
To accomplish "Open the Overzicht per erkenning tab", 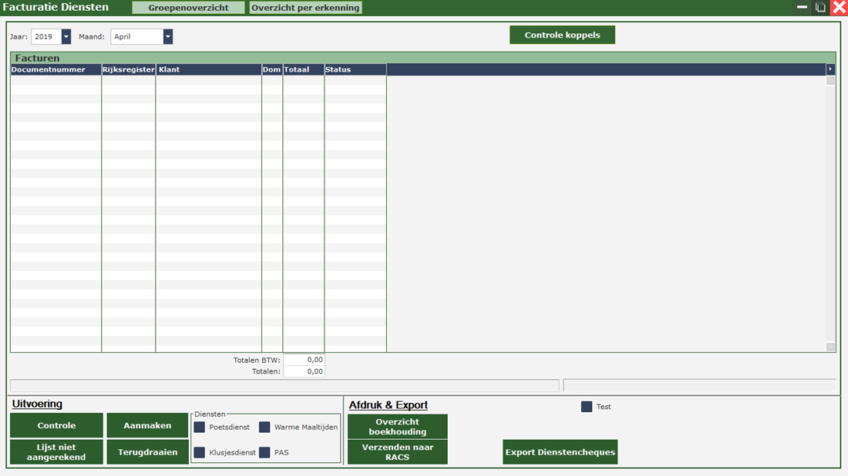I will 305,8.
